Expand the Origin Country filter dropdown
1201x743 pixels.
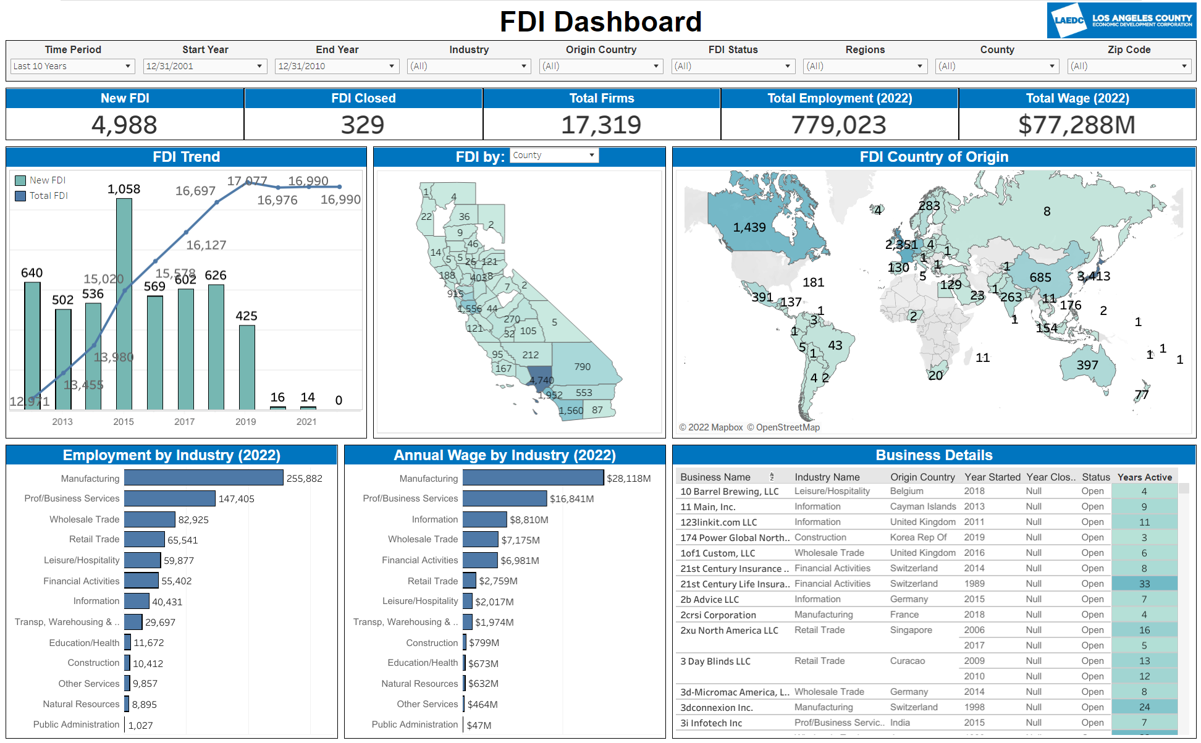pyautogui.click(x=601, y=66)
